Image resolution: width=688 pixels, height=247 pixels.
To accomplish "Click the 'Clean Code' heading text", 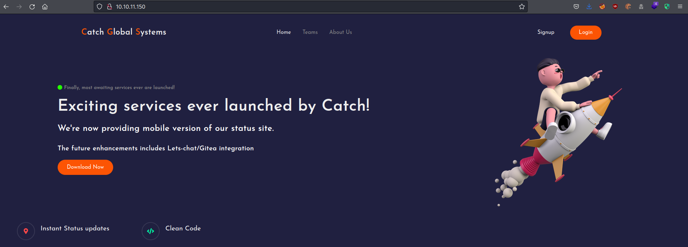I will tap(183, 228).
